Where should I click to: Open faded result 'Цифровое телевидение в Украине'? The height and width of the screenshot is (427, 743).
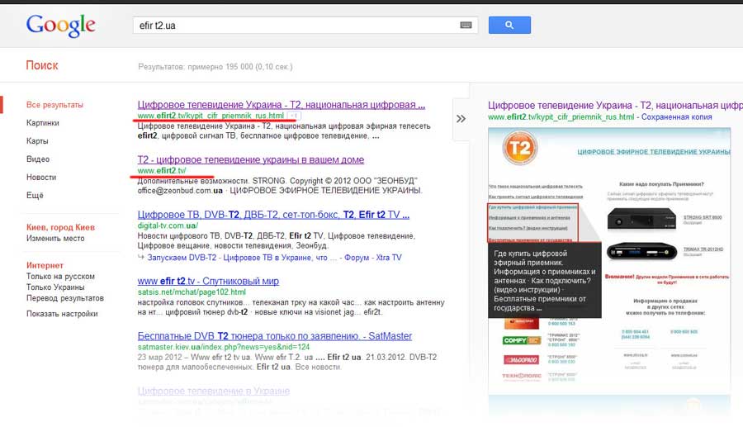(x=214, y=391)
